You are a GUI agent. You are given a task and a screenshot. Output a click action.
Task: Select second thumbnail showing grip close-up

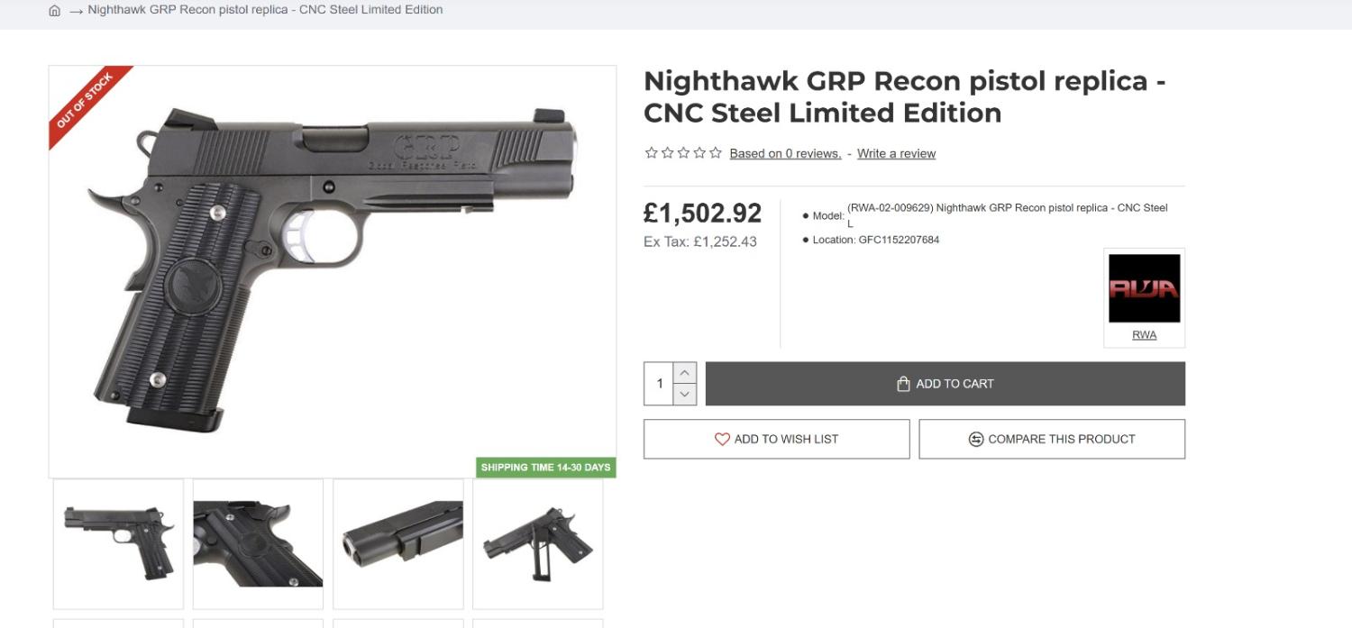pyautogui.click(x=258, y=543)
